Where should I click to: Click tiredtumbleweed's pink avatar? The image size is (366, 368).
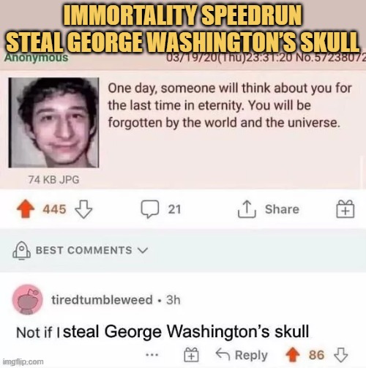pos(27,299)
